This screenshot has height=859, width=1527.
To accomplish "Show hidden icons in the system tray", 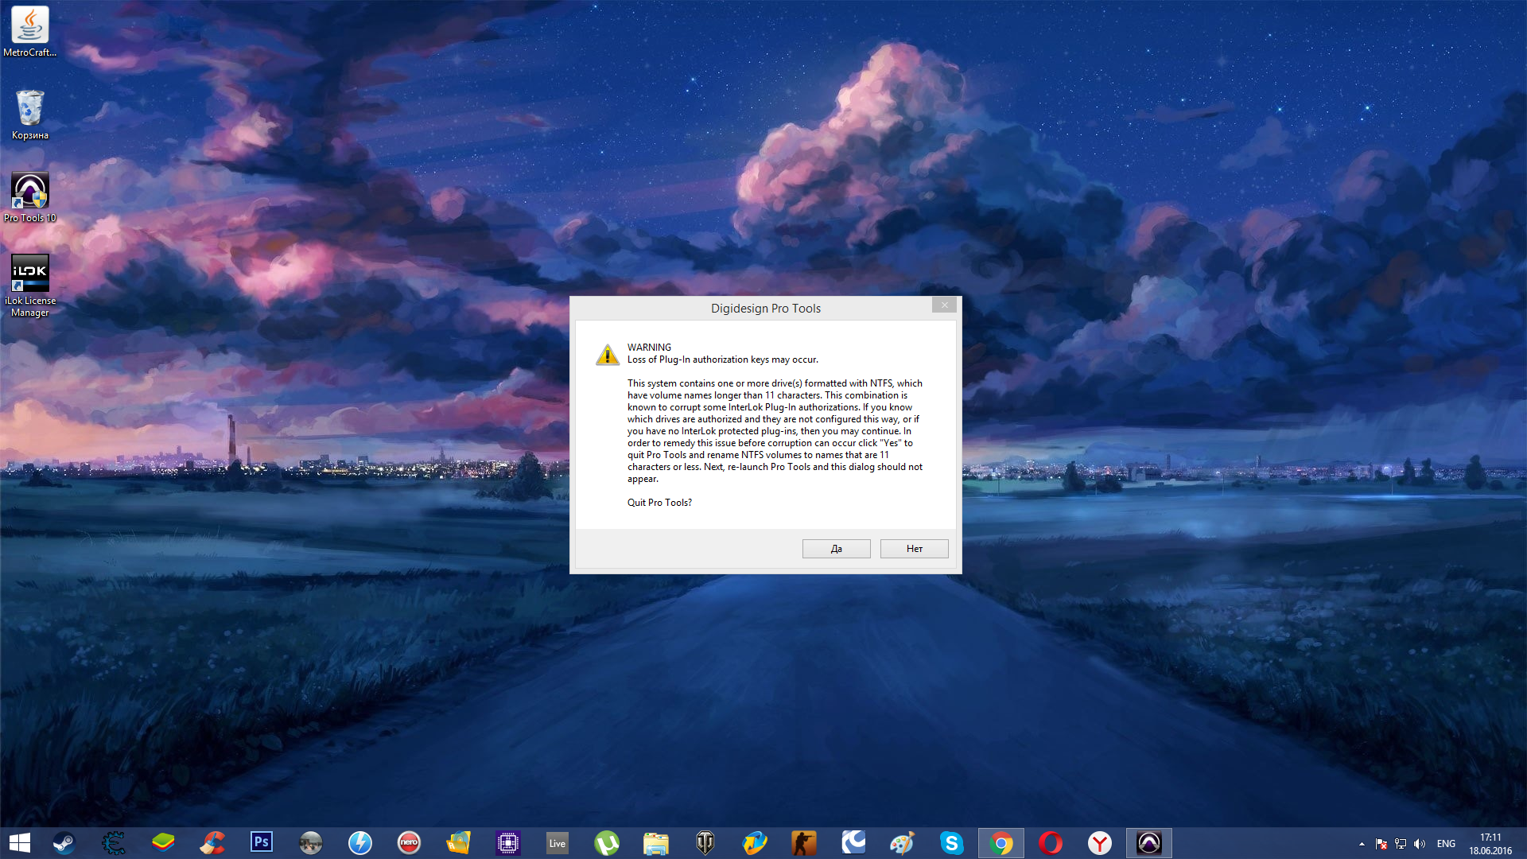I will coord(1362,844).
